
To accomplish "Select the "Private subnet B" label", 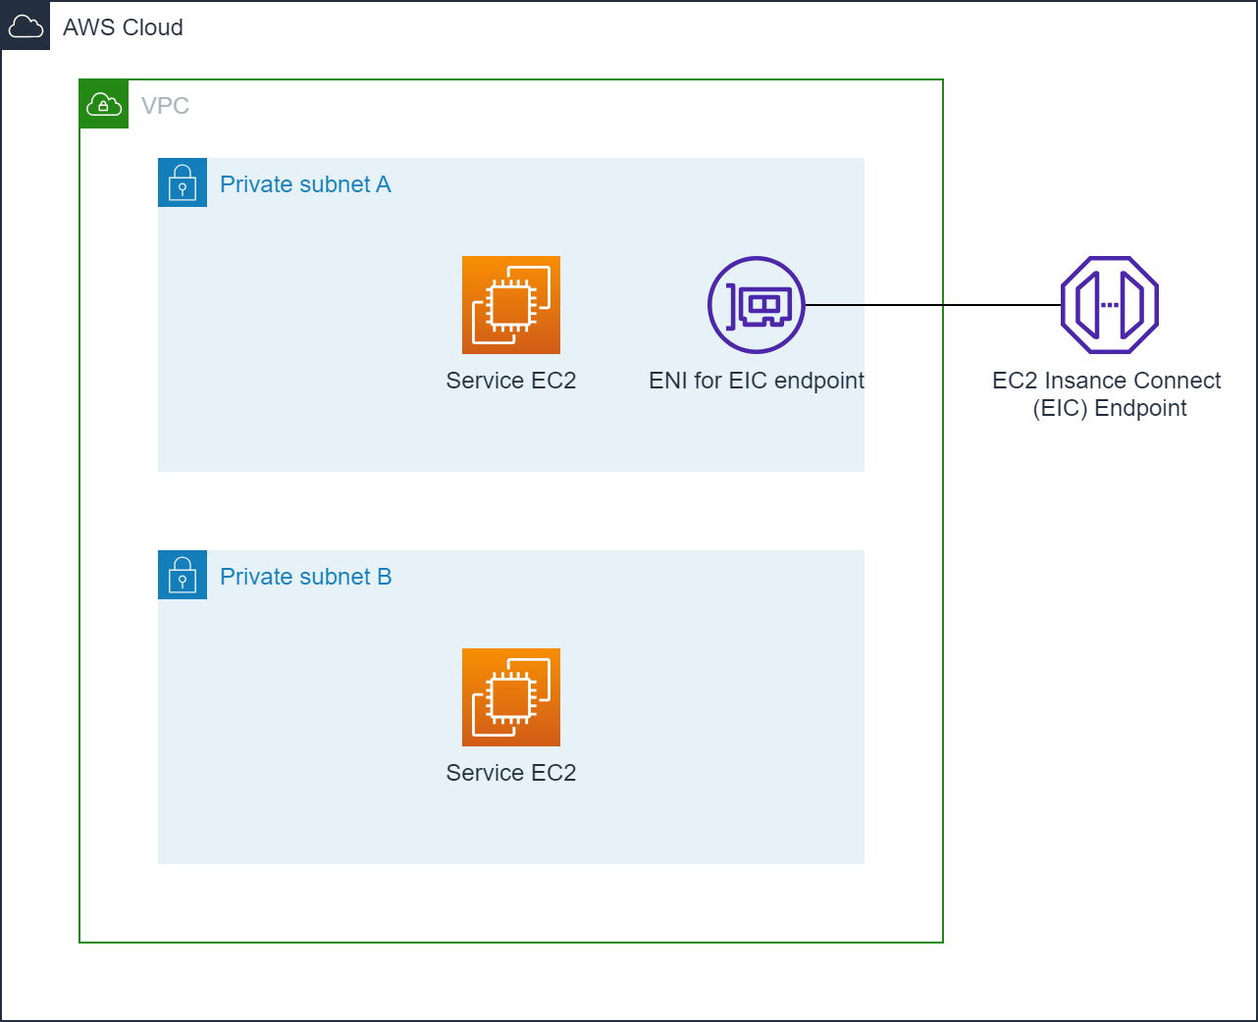I will (305, 577).
